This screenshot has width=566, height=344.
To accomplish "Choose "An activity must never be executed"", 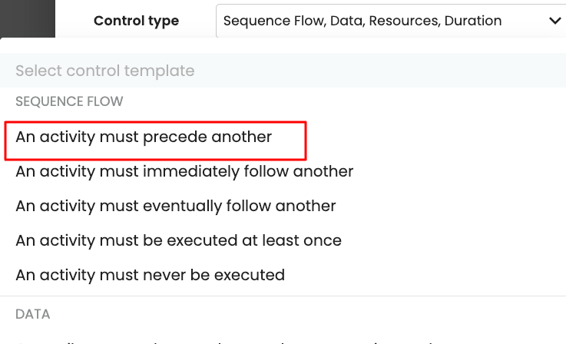I will [150, 275].
